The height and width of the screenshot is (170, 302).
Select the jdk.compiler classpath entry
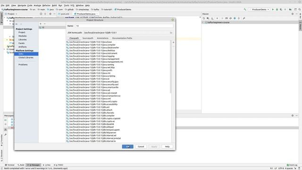[90, 116]
